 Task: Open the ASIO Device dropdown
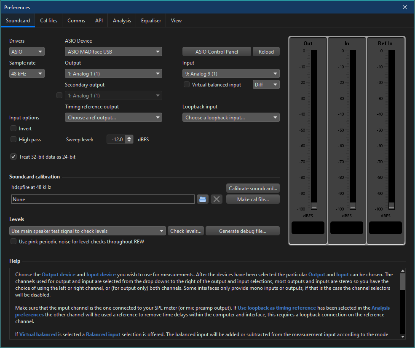(x=113, y=52)
